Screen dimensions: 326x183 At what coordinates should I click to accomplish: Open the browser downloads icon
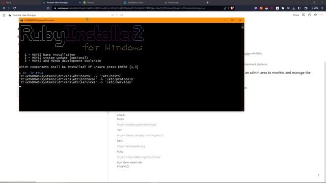point(293,8)
